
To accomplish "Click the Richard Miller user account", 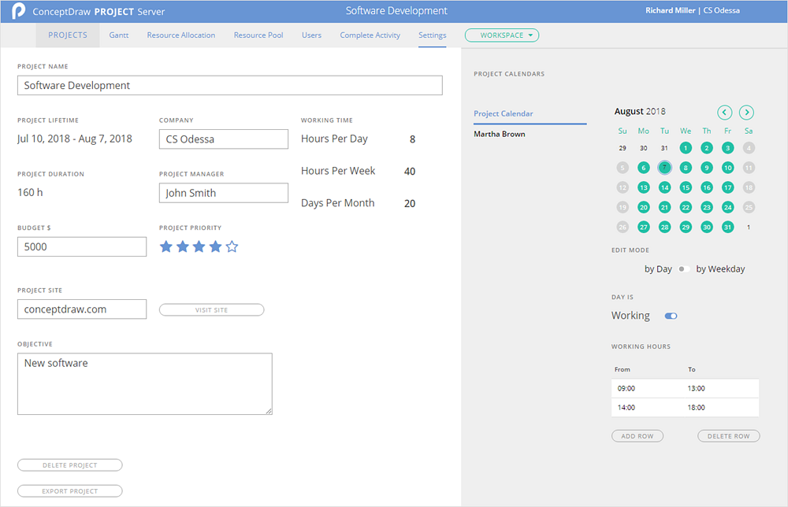I will click(x=671, y=10).
